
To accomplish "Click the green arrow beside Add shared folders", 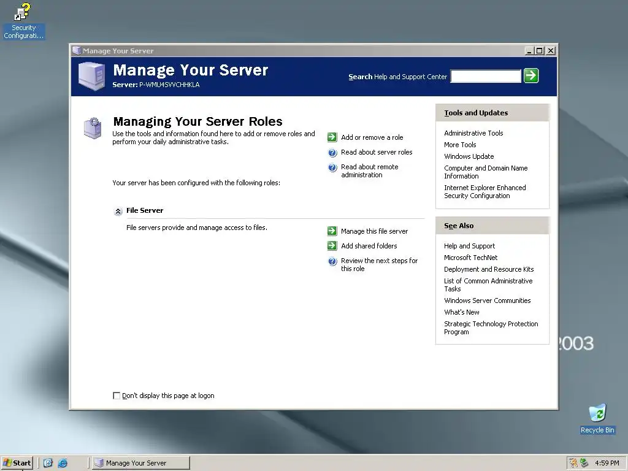I will pos(332,246).
